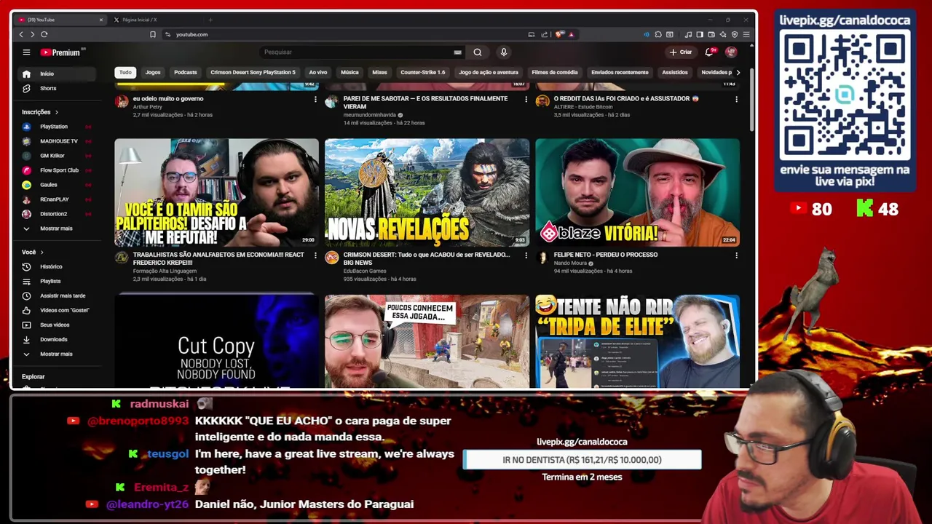Image resolution: width=932 pixels, height=524 pixels.
Task: Open more options for the FELIPE NETO video
Action: pyautogui.click(x=736, y=255)
